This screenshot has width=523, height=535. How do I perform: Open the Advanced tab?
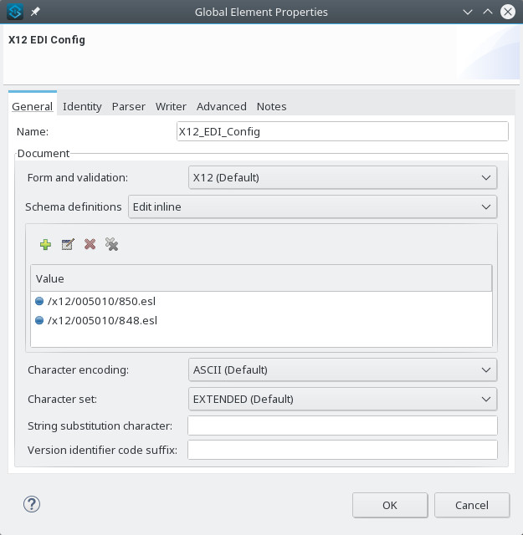point(222,106)
